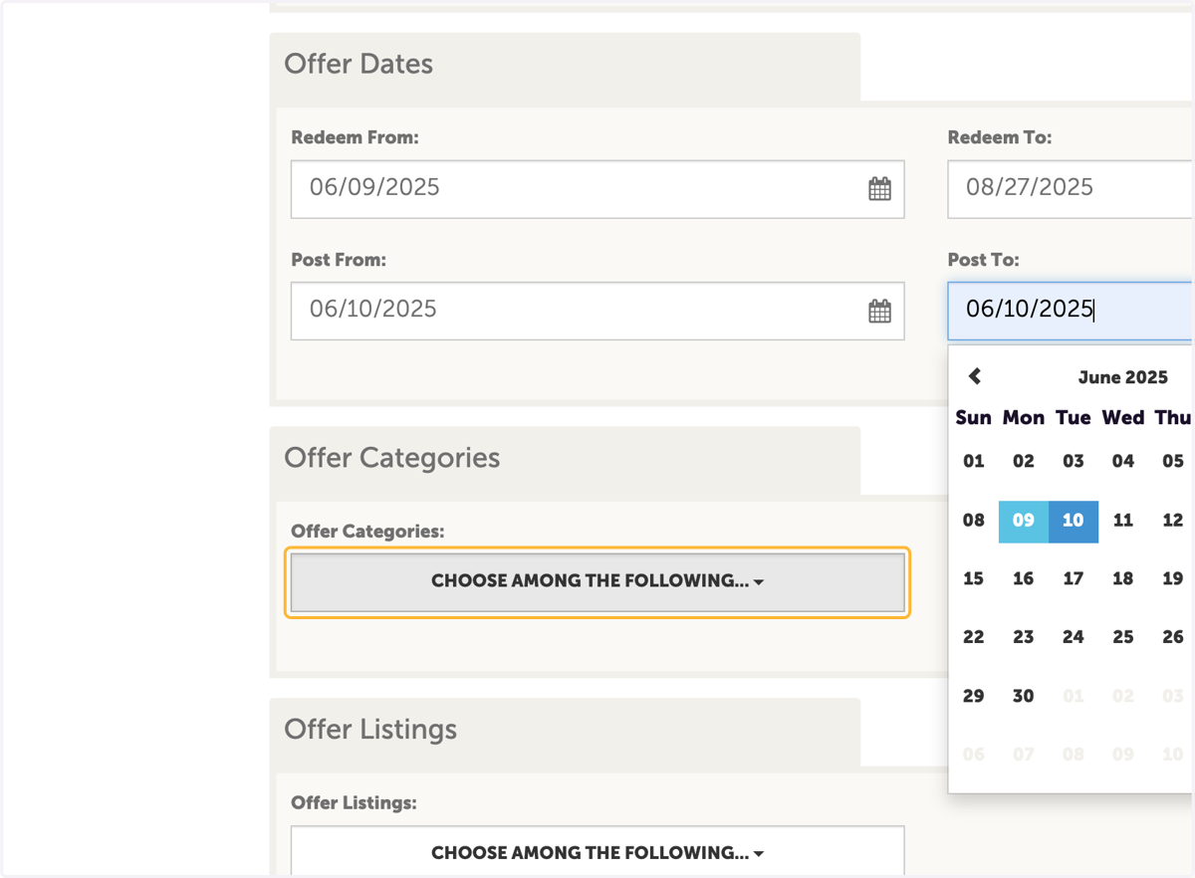Select highlighted June 09 in calendar
1195x878 pixels.
point(1024,522)
